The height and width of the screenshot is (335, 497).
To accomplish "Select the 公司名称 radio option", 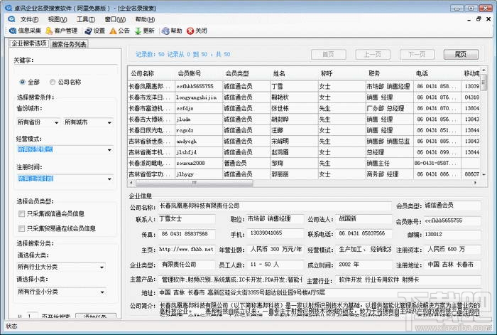I will (x=53, y=82).
